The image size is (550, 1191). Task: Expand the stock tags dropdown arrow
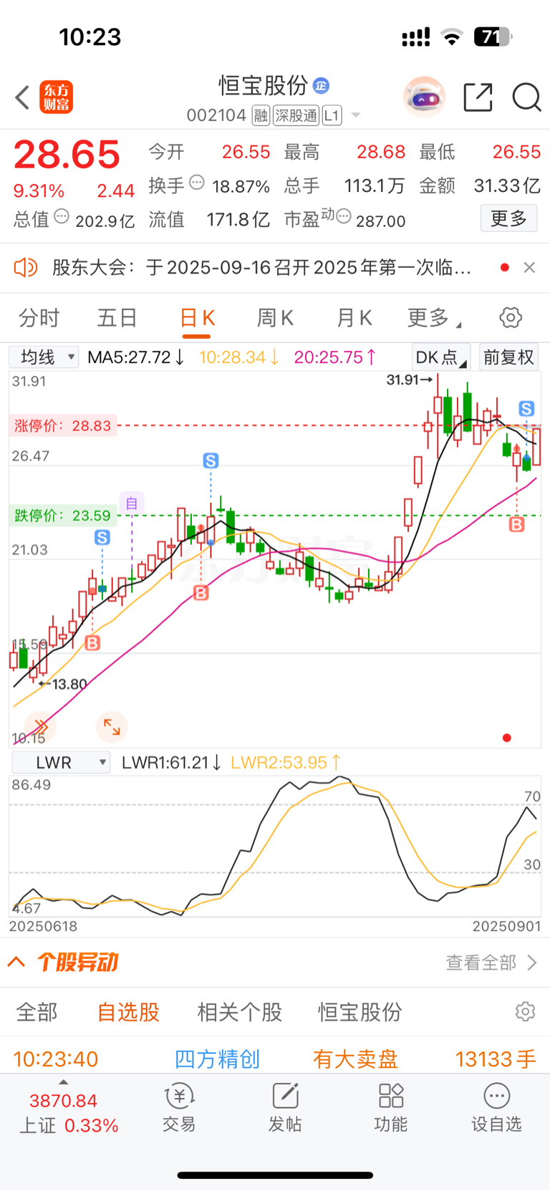pos(356,115)
